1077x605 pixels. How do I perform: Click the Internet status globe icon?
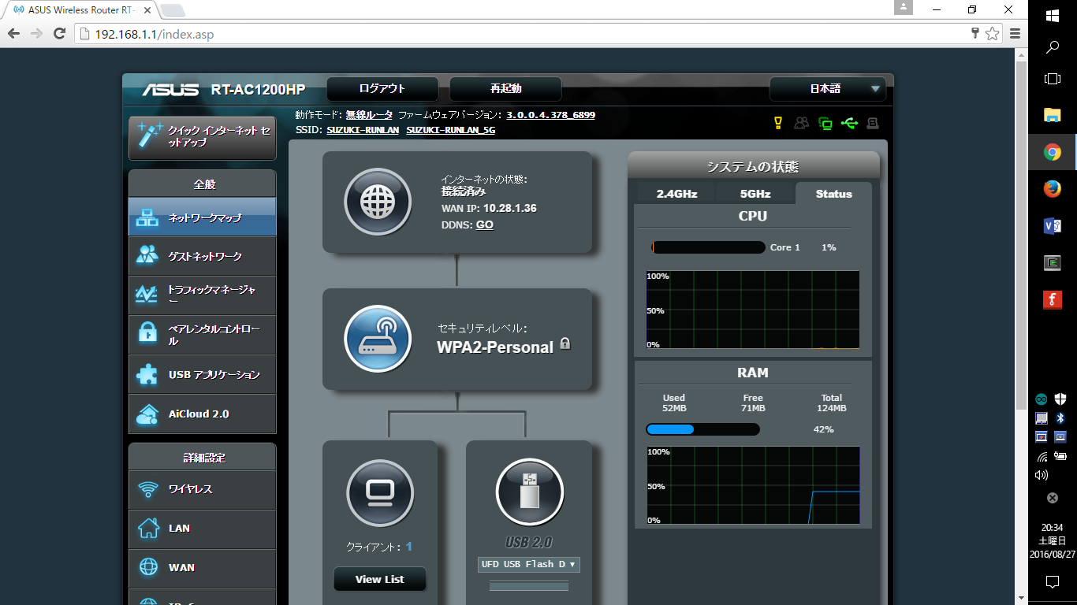[x=378, y=202]
